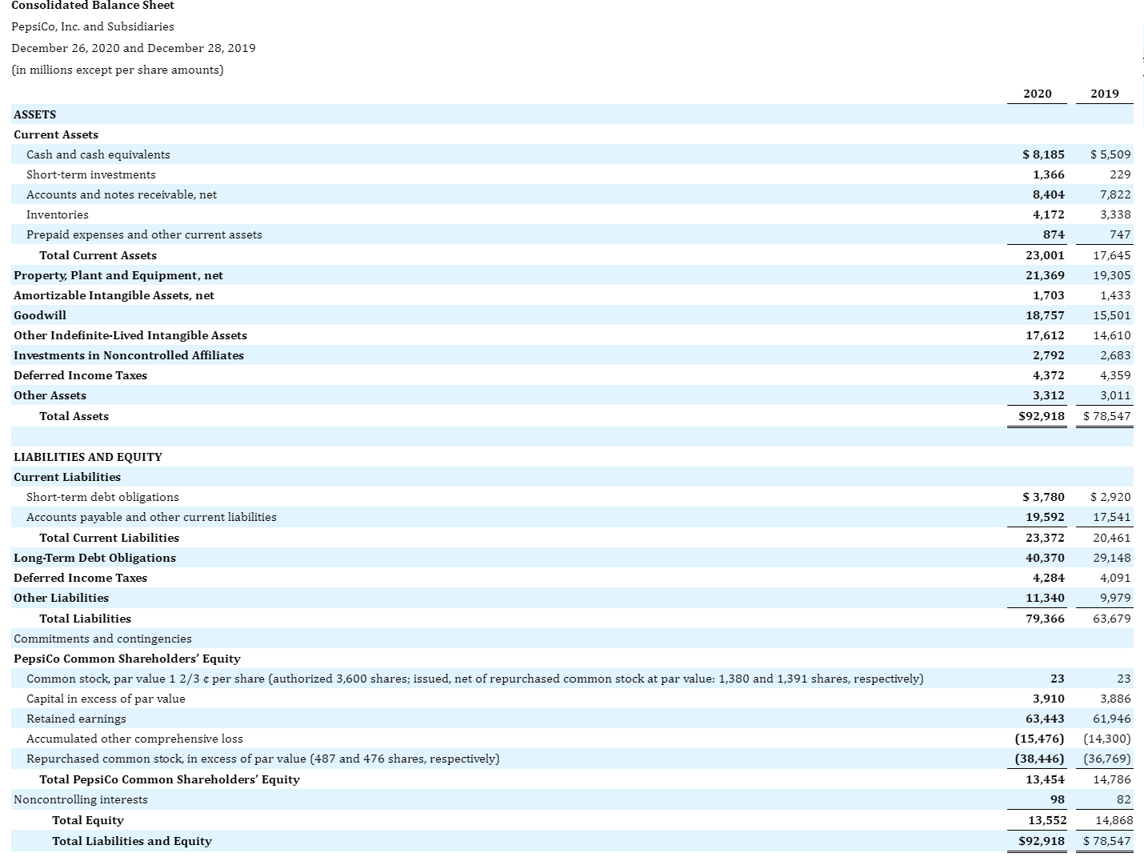Click the Short-term investments line item
Viewport: 1144px width, 861px height.
pyautogui.click(x=90, y=174)
